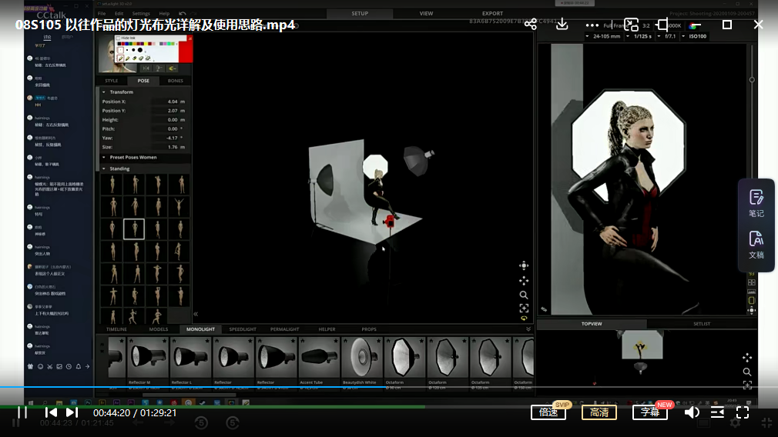Click the frame-all focus icon in 3D viewport
Screen dimensions: 778x437
[524, 309]
